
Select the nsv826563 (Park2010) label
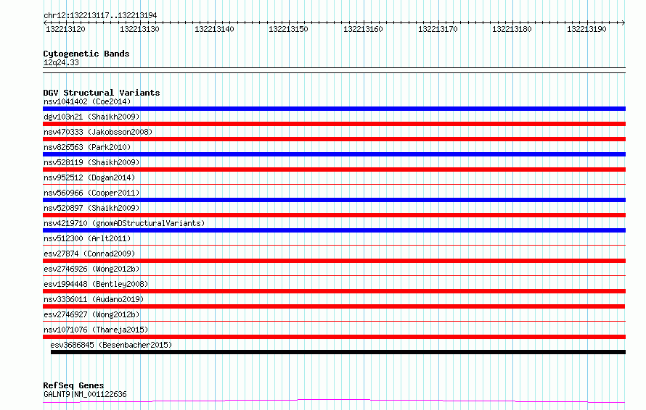[87, 147]
